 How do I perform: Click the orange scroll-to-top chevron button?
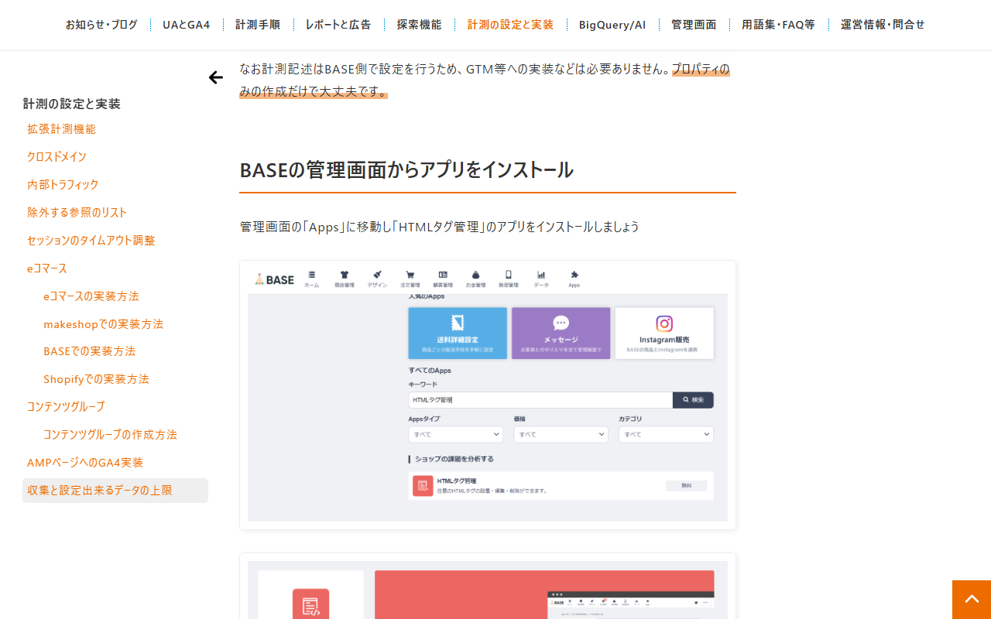point(972,600)
